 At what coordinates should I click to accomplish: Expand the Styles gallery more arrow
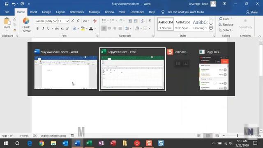pyautogui.click(x=211, y=29)
